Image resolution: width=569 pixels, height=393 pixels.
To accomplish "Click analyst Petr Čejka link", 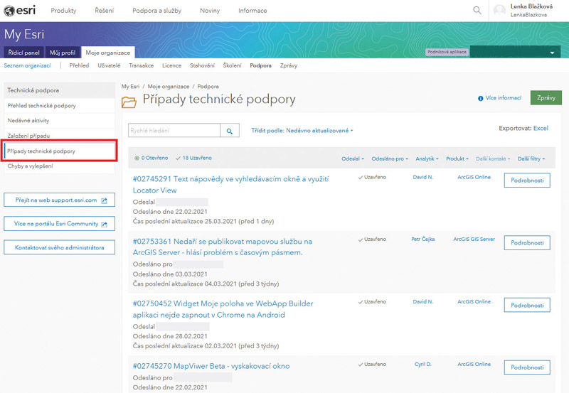I will [422, 239].
